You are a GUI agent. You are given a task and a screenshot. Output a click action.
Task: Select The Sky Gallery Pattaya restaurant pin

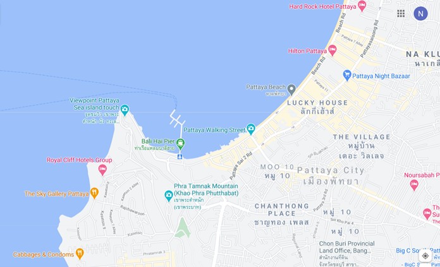95,193
